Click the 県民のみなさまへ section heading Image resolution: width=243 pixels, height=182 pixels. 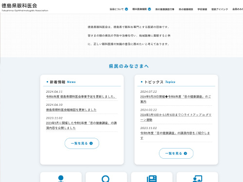(129, 66)
